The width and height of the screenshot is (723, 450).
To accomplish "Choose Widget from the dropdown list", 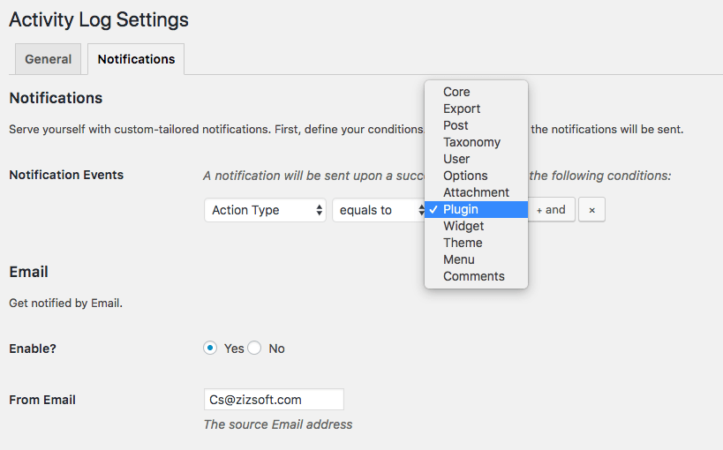I will [x=463, y=226].
